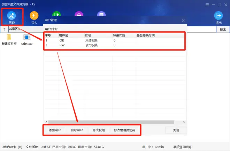Click 文件系统: exFAT status text
Image resolution: width=230 pixels, height=151 pixels.
(38, 147)
